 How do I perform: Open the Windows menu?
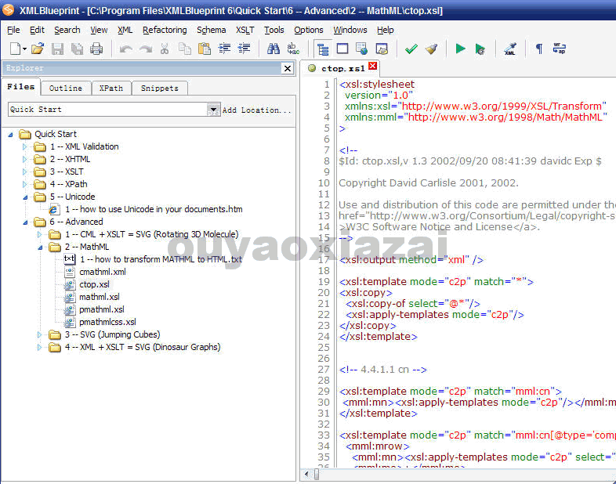(x=350, y=30)
